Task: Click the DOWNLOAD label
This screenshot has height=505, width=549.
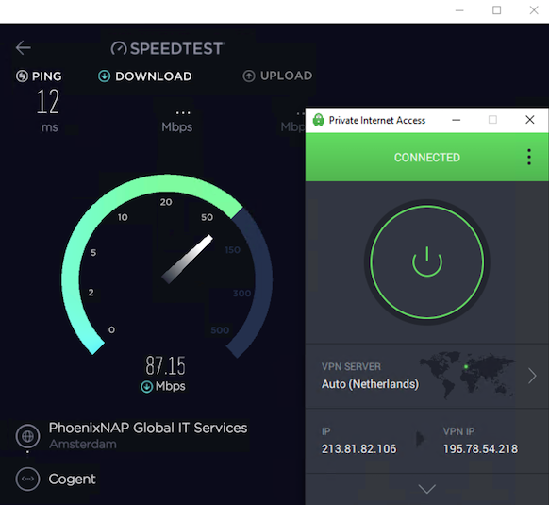Action: pos(154,76)
